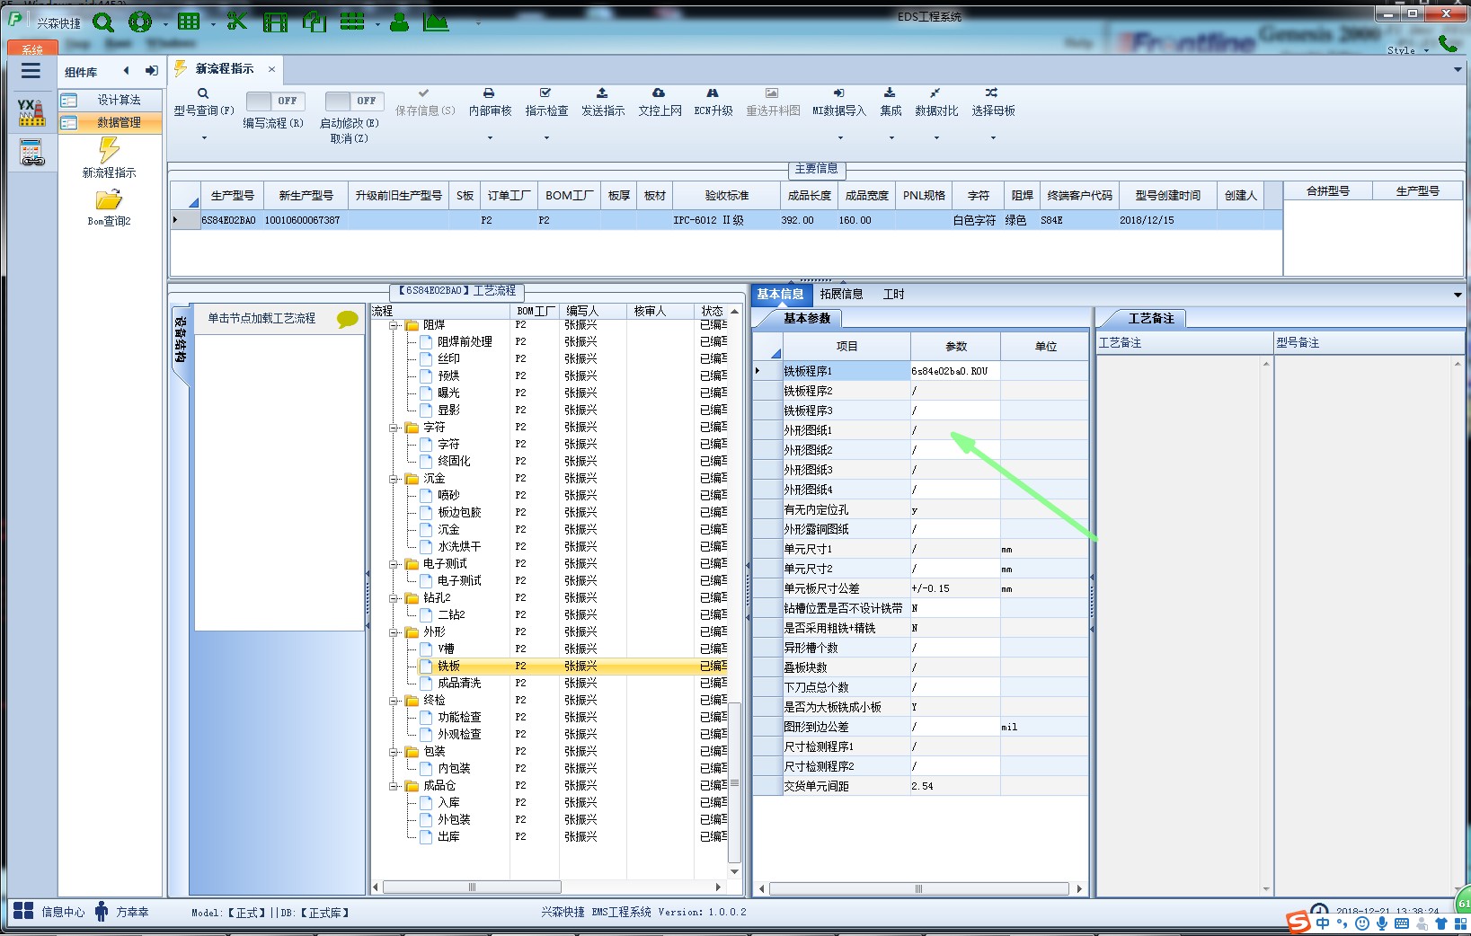Viewport: 1471px width, 936px height.
Task: Switch to the 基本信息 tab
Action: pos(780,294)
